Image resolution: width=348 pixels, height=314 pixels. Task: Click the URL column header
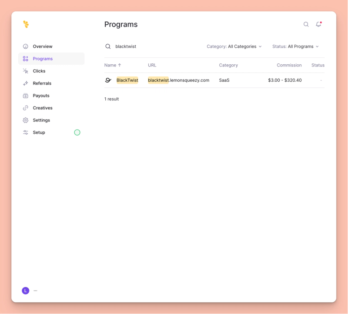[152, 65]
